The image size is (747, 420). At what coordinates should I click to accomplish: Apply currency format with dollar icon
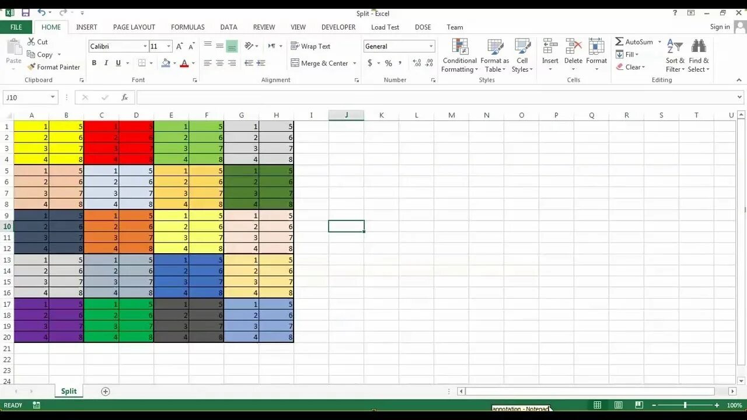(369, 63)
